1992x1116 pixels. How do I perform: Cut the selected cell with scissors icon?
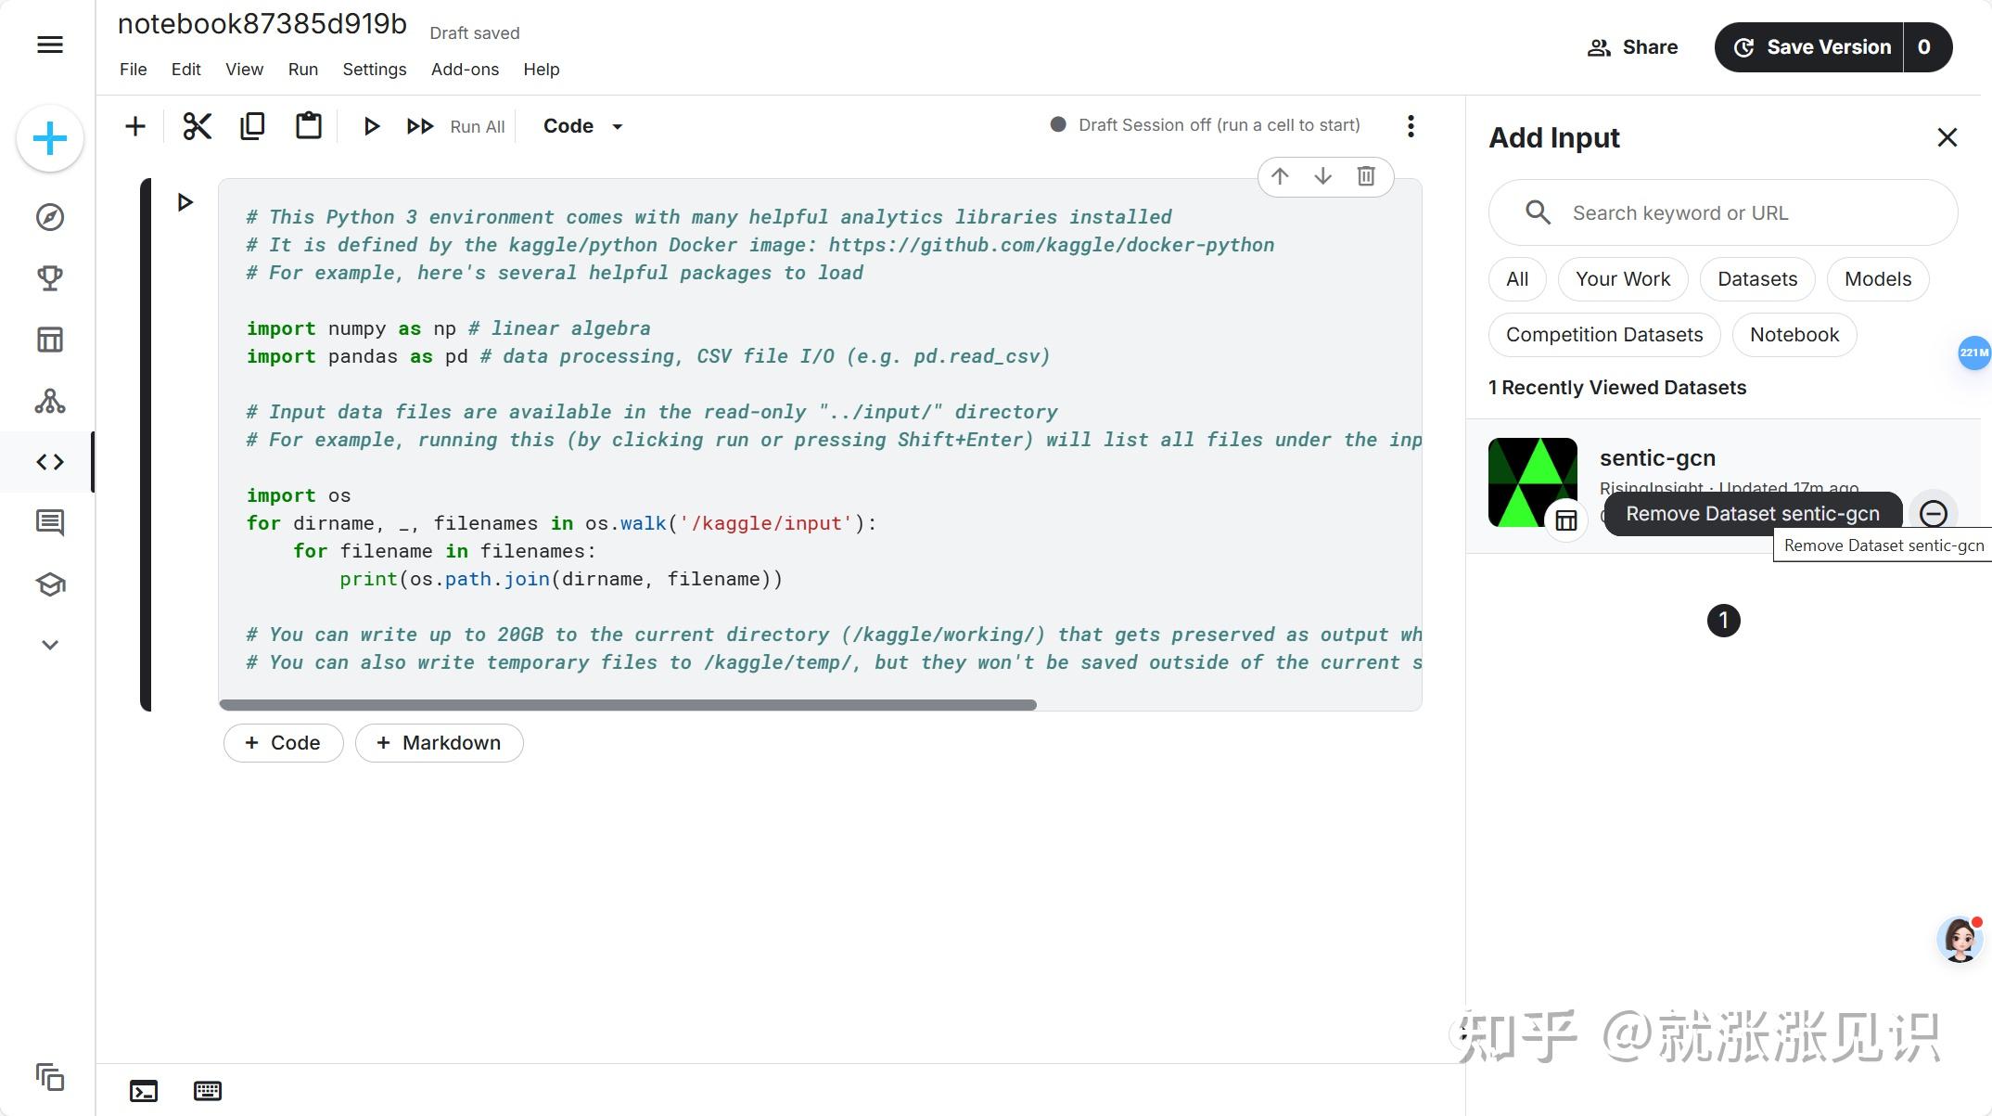point(197,126)
